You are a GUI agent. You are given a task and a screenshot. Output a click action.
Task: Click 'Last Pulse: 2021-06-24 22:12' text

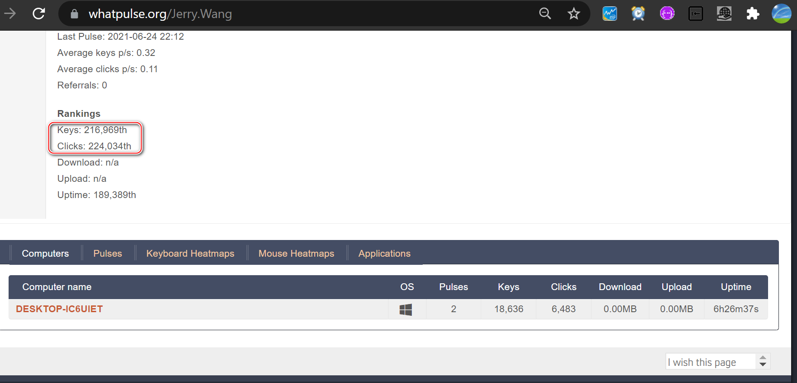pos(121,37)
